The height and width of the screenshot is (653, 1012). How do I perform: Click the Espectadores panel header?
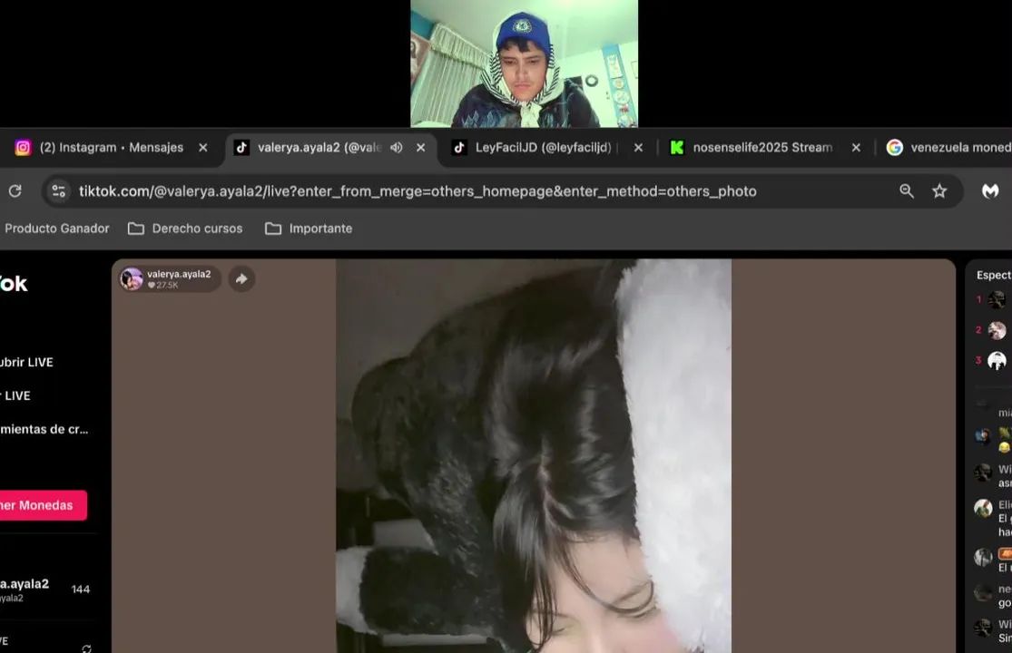tap(994, 275)
